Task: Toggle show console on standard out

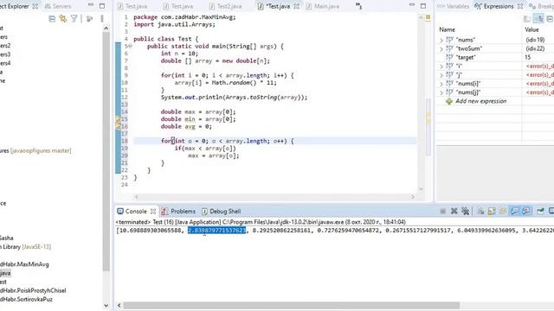Action: click(x=514, y=211)
